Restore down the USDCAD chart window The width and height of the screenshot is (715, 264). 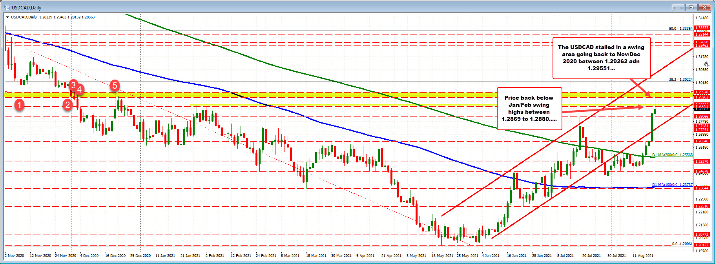pos(691,7)
